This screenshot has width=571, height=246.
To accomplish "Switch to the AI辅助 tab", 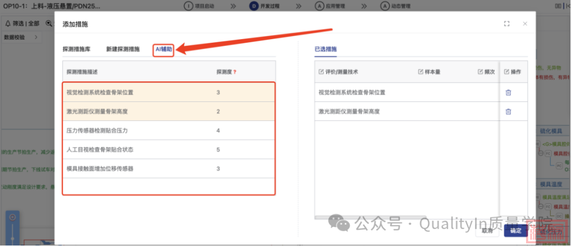I will pyautogui.click(x=163, y=49).
